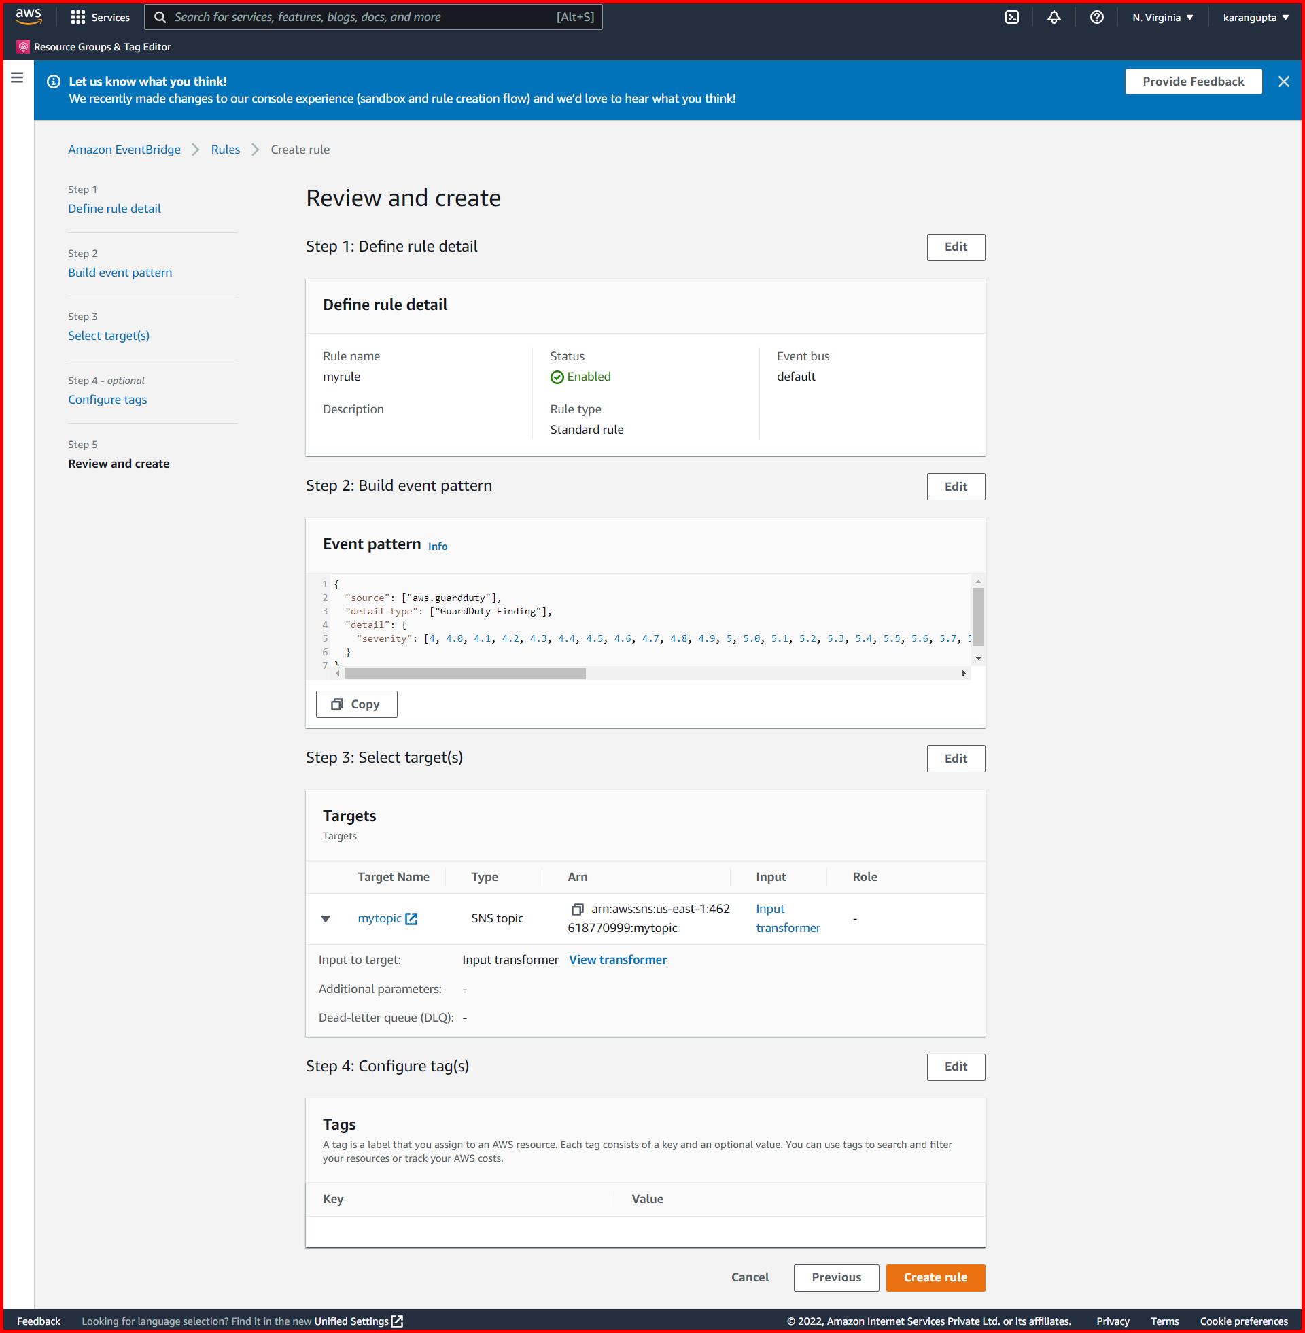Copy the SNS topic ARN icon
The width and height of the screenshot is (1305, 1333).
[x=577, y=909]
